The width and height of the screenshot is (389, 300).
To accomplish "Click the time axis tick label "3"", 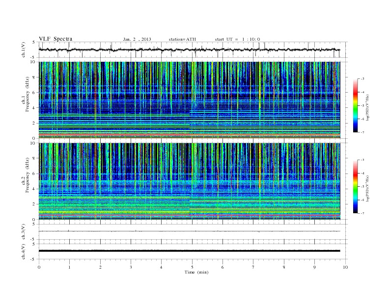I will pyautogui.click(x=131, y=267).
